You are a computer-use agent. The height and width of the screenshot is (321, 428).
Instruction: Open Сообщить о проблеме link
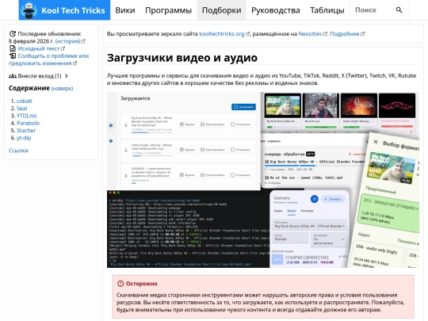tap(48, 59)
